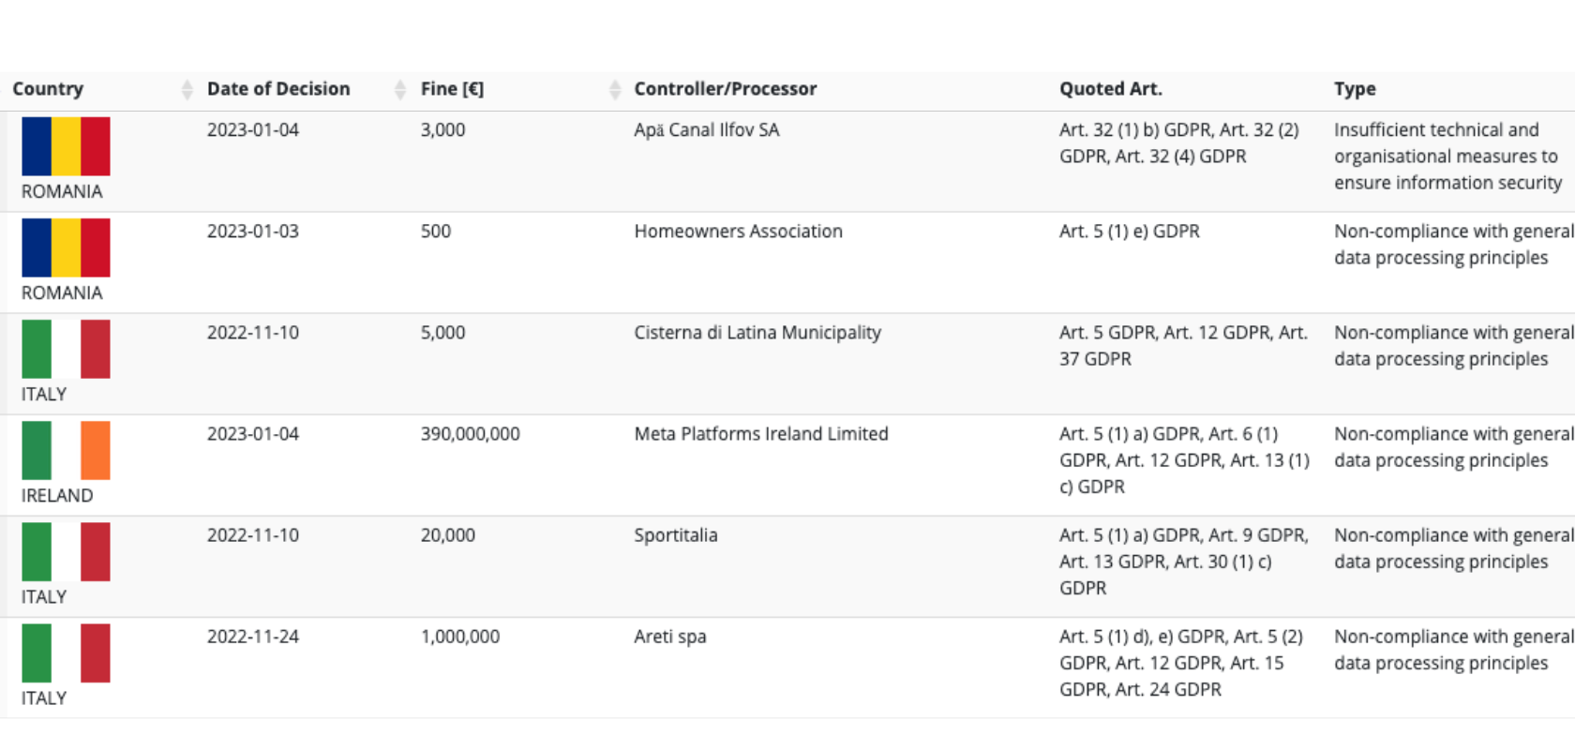
Task: Click the 390,000,000 fine amount
Action: 471,434
